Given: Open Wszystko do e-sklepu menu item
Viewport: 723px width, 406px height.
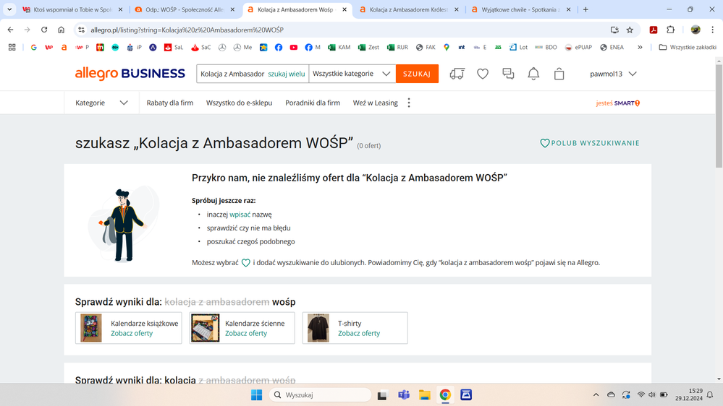Looking at the screenshot, I should [x=239, y=103].
